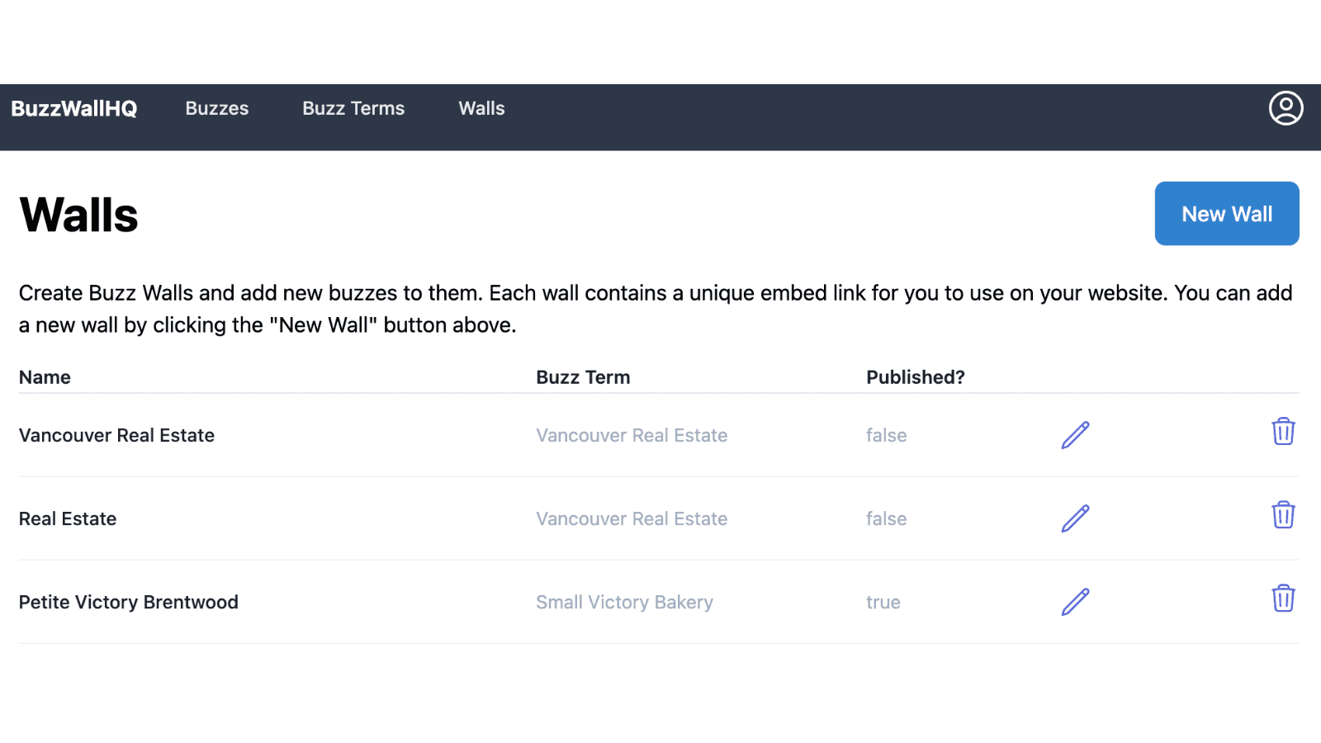Trash the Petite Victory Brentwood wall
Screen dimensions: 1321x743
pyautogui.click(x=1283, y=599)
